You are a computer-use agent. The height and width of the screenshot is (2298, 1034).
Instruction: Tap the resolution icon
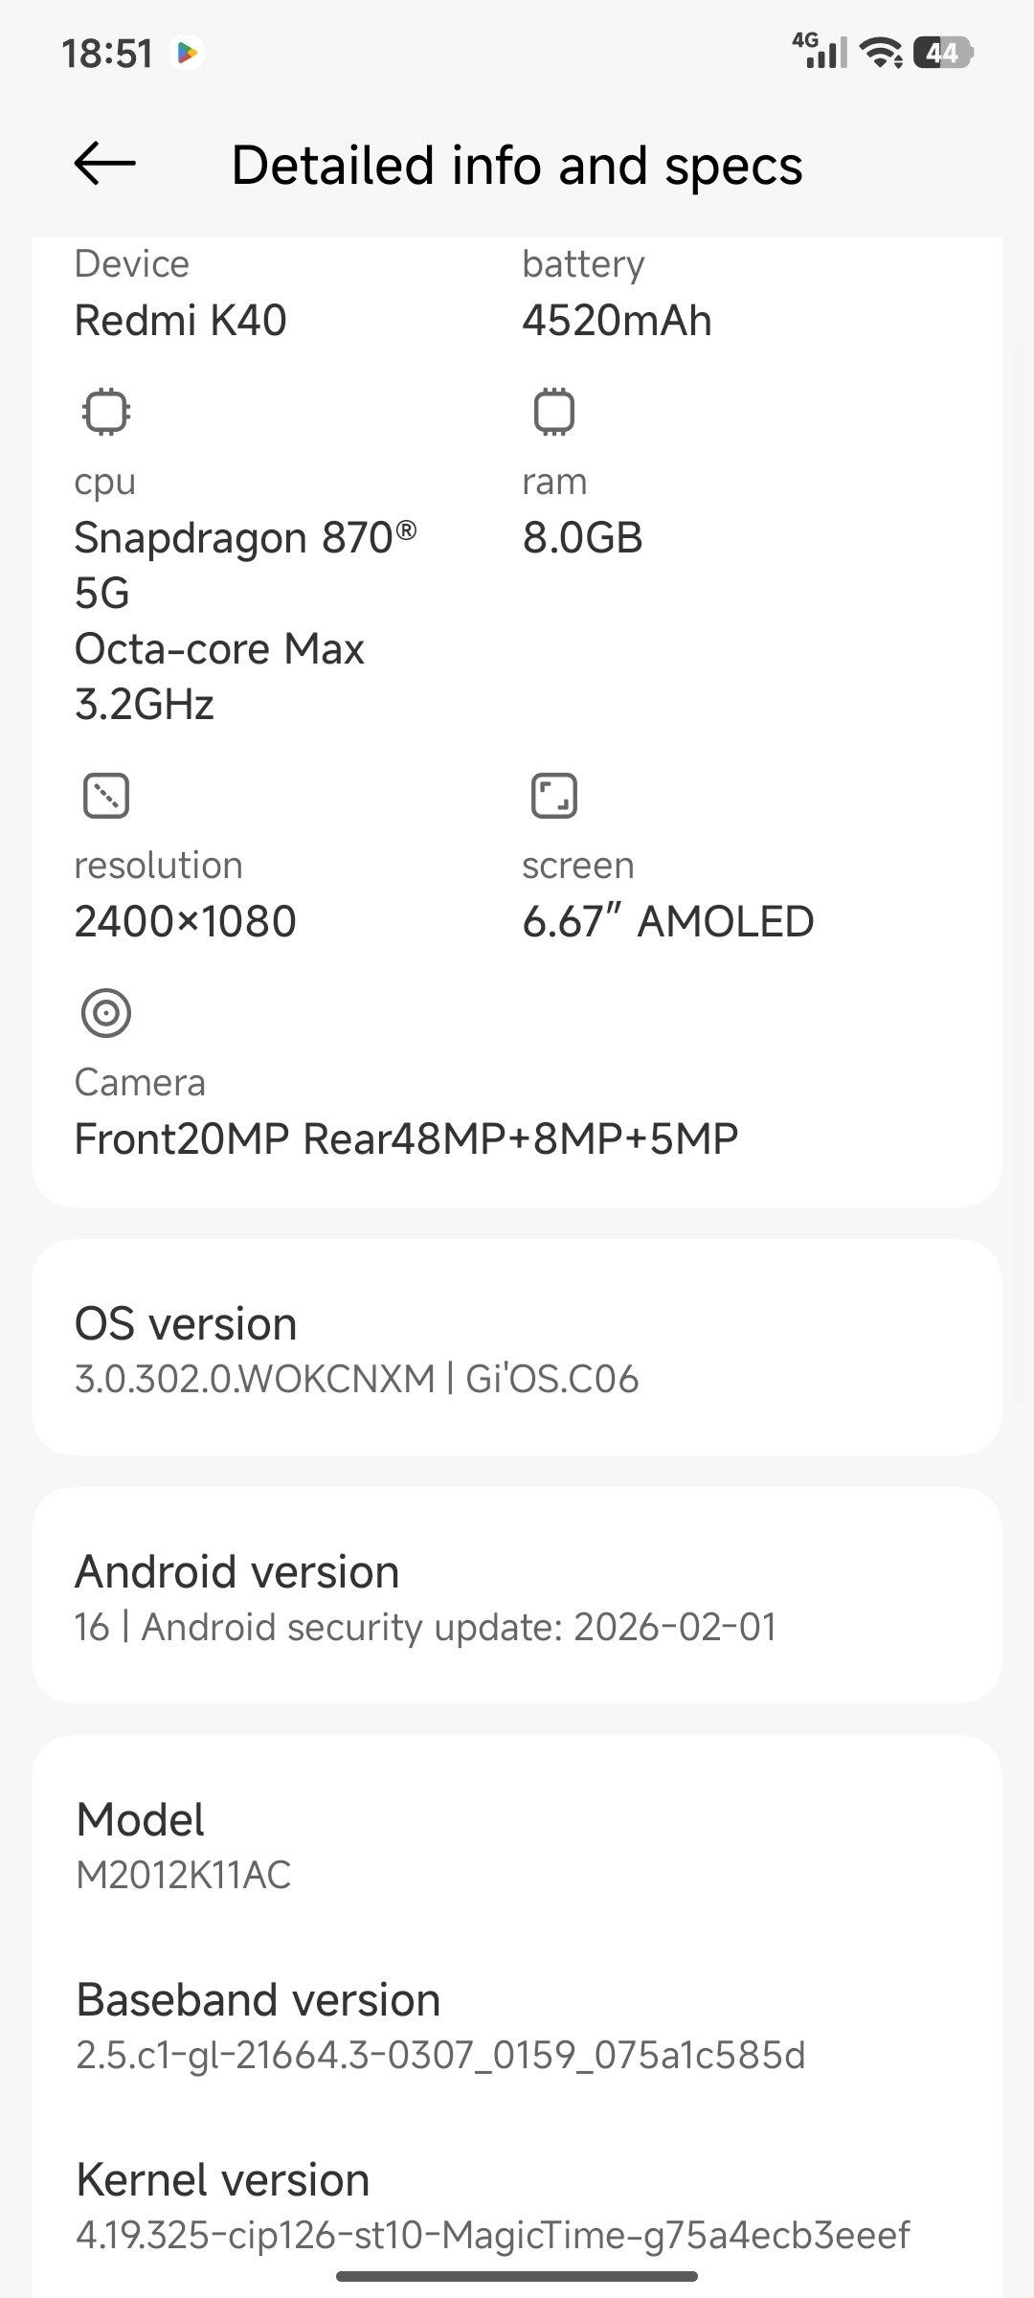tap(105, 796)
